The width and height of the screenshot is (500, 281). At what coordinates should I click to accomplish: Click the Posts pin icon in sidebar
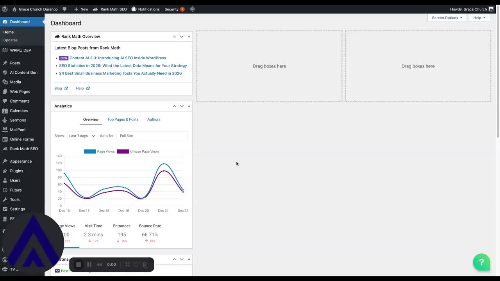(5, 63)
